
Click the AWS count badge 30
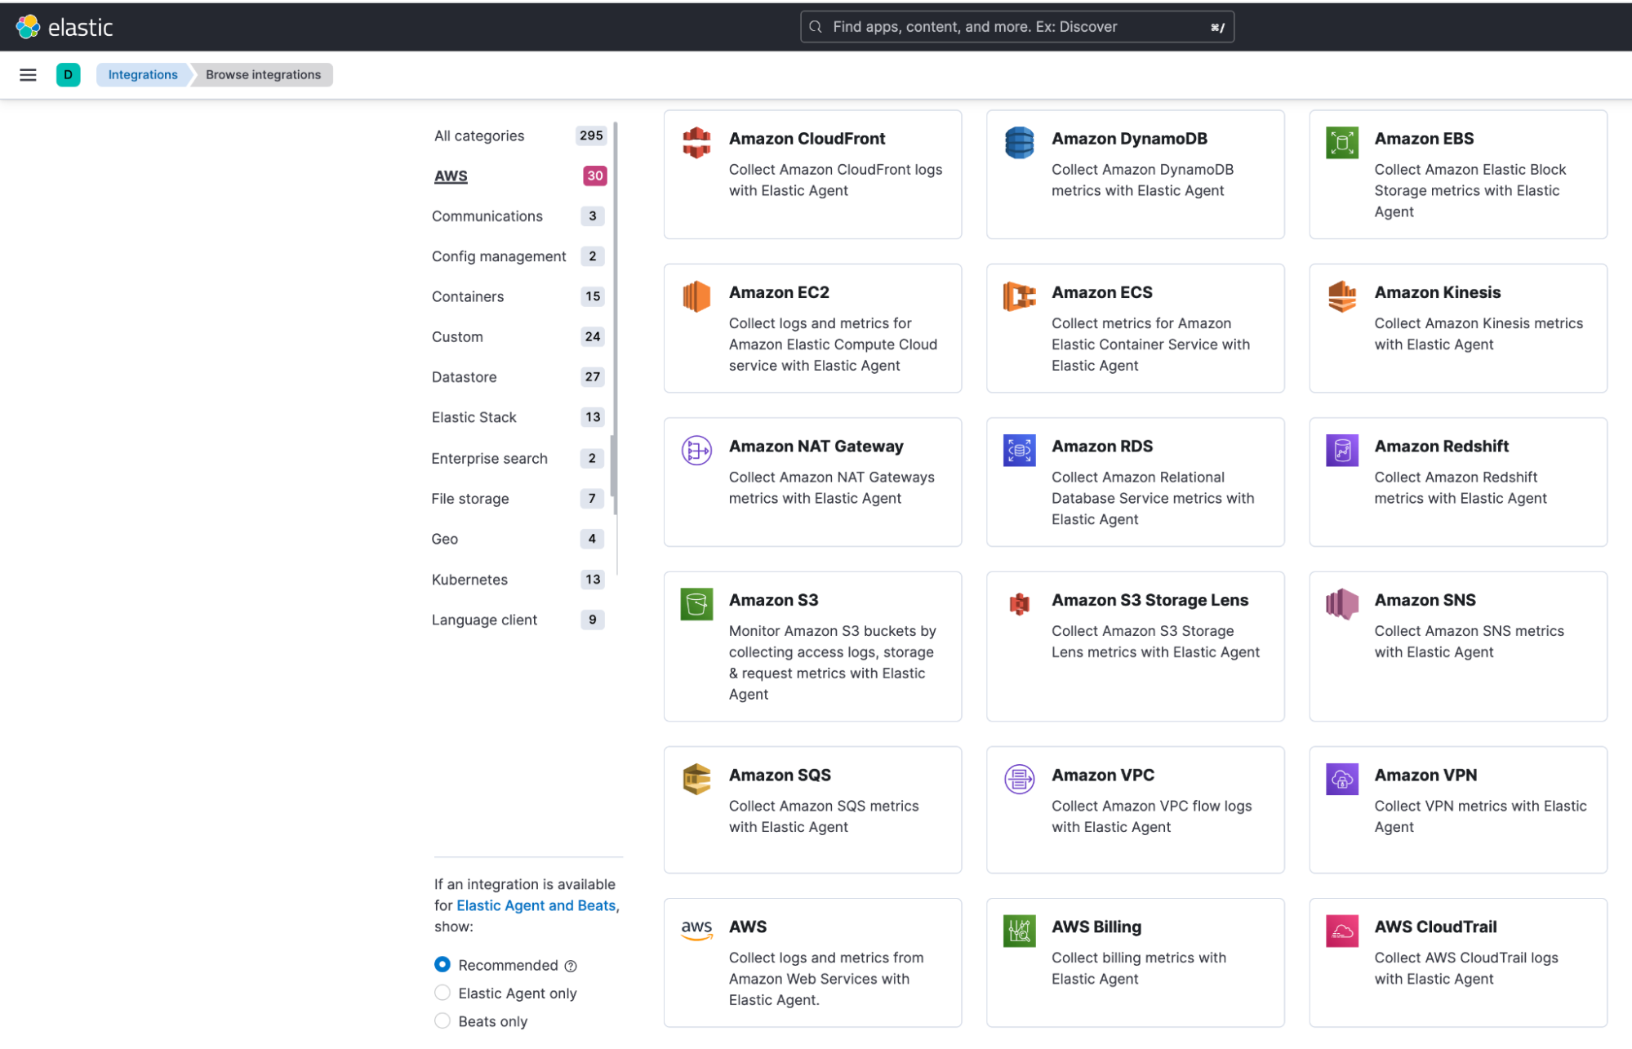click(595, 176)
